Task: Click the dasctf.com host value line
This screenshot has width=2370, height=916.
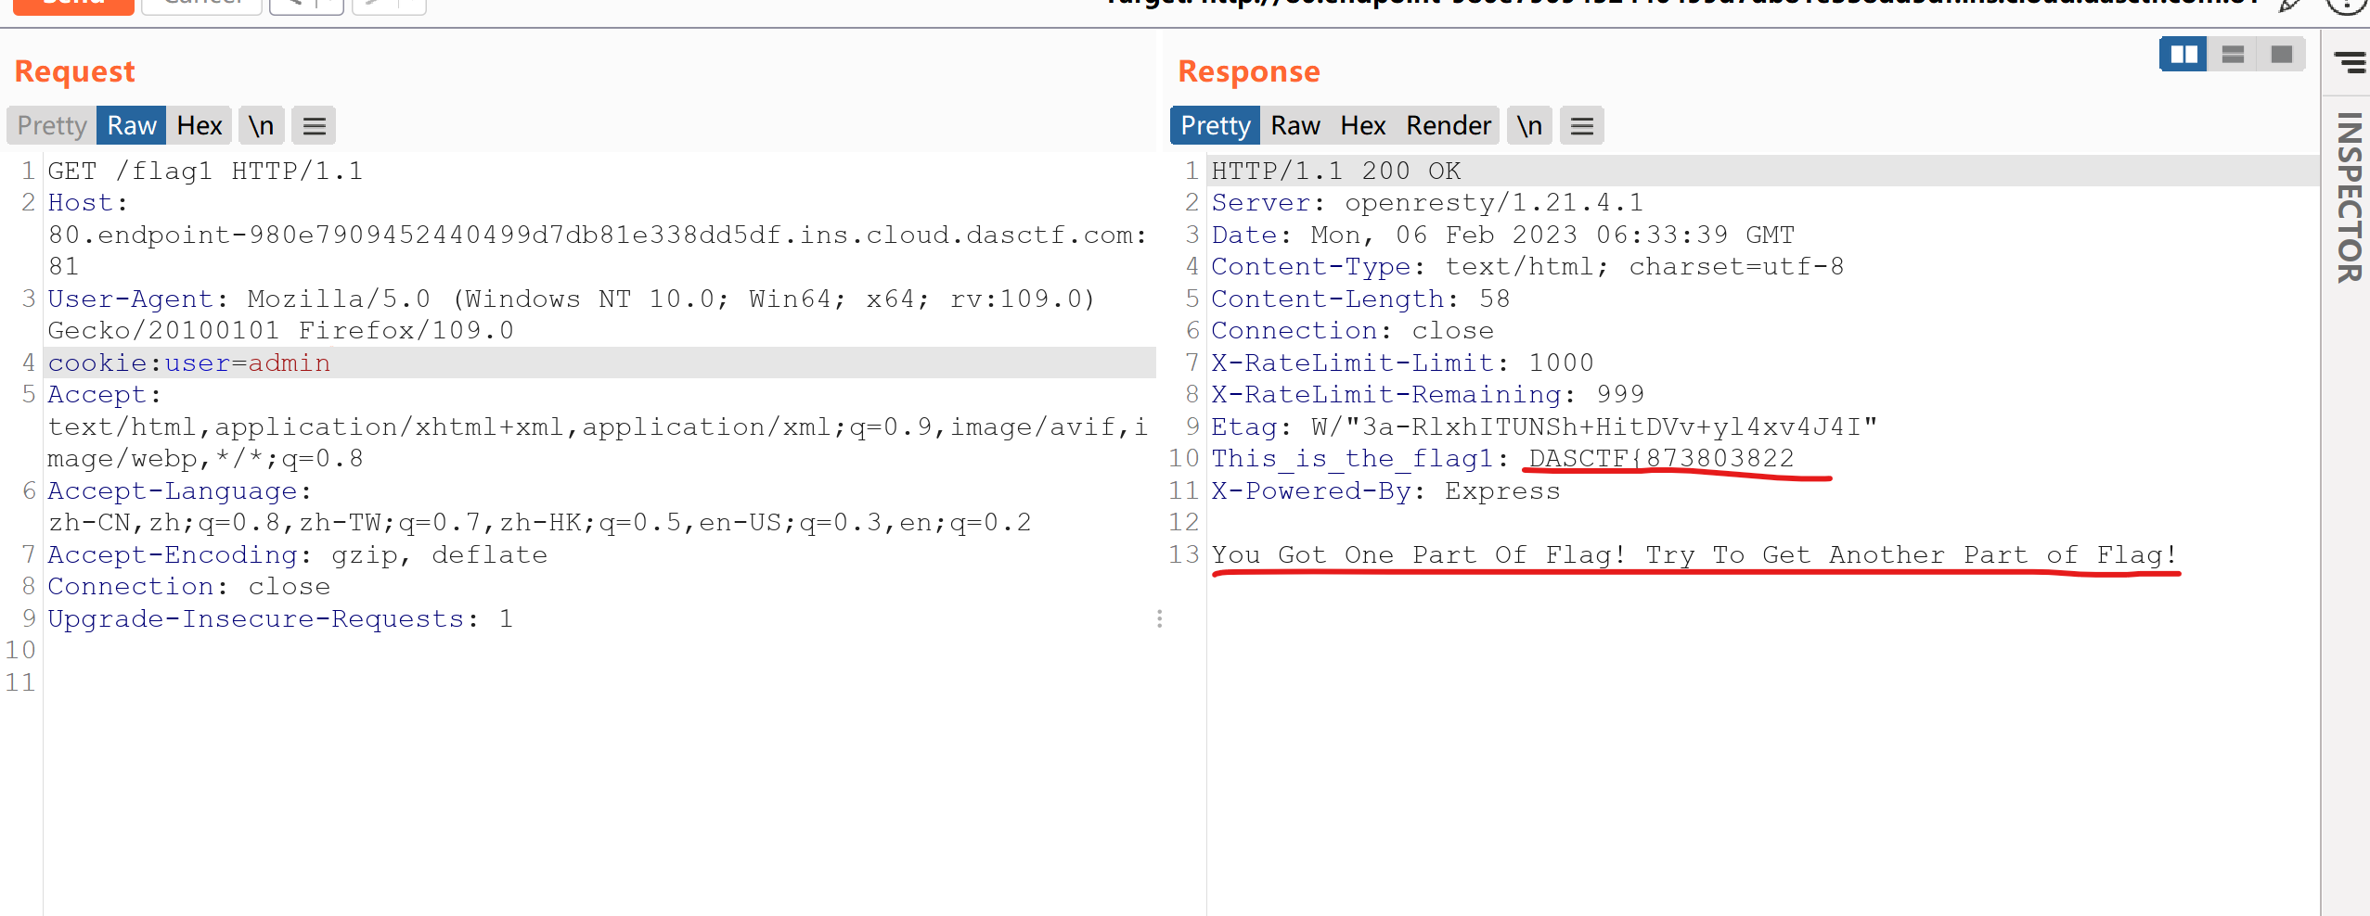Action: [x=598, y=235]
